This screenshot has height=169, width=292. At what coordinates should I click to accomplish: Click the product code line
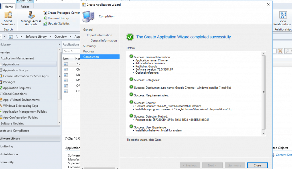pyautogui.click(x=172, y=120)
